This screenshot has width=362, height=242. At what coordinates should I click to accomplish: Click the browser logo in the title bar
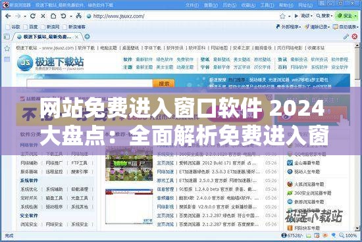click(x=5, y=5)
